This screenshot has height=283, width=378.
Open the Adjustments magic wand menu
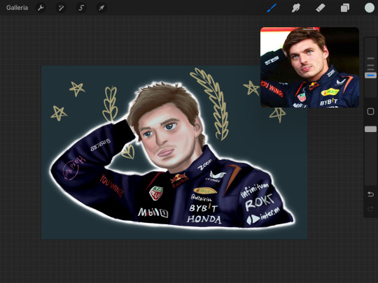pyautogui.click(x=61, y=8)
